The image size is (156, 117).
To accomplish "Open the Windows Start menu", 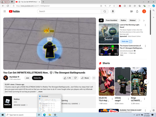I will [x=2, y=115].
